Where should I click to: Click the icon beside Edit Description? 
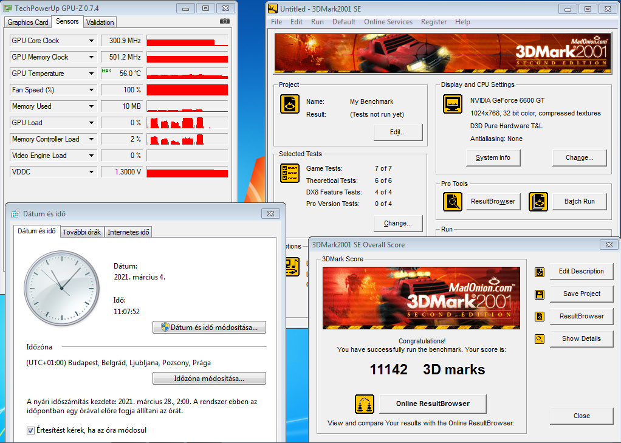tap(540, 272)
